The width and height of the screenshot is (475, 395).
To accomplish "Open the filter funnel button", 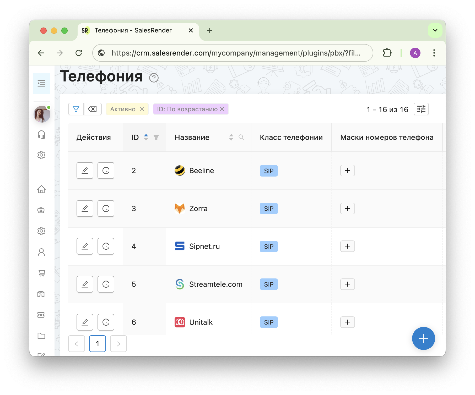I will click(x=76, y=109).
